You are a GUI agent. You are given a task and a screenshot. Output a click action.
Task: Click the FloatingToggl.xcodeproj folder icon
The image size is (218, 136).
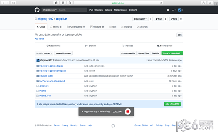(x=37, y=66)
